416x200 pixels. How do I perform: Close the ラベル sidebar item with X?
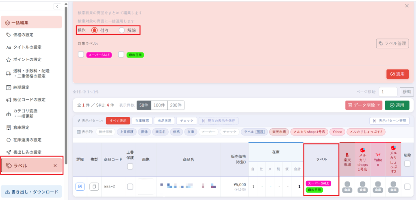[x=55, y=166]
